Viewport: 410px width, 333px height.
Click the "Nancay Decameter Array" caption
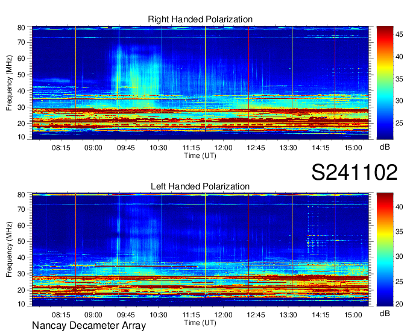(x=89, y=326)
